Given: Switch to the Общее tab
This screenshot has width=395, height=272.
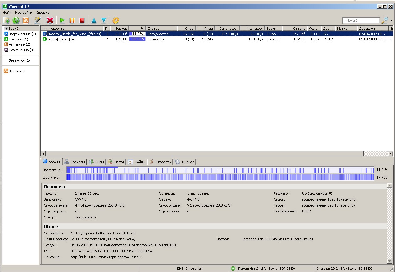Looking at the screenshot, I should (52, 162).
